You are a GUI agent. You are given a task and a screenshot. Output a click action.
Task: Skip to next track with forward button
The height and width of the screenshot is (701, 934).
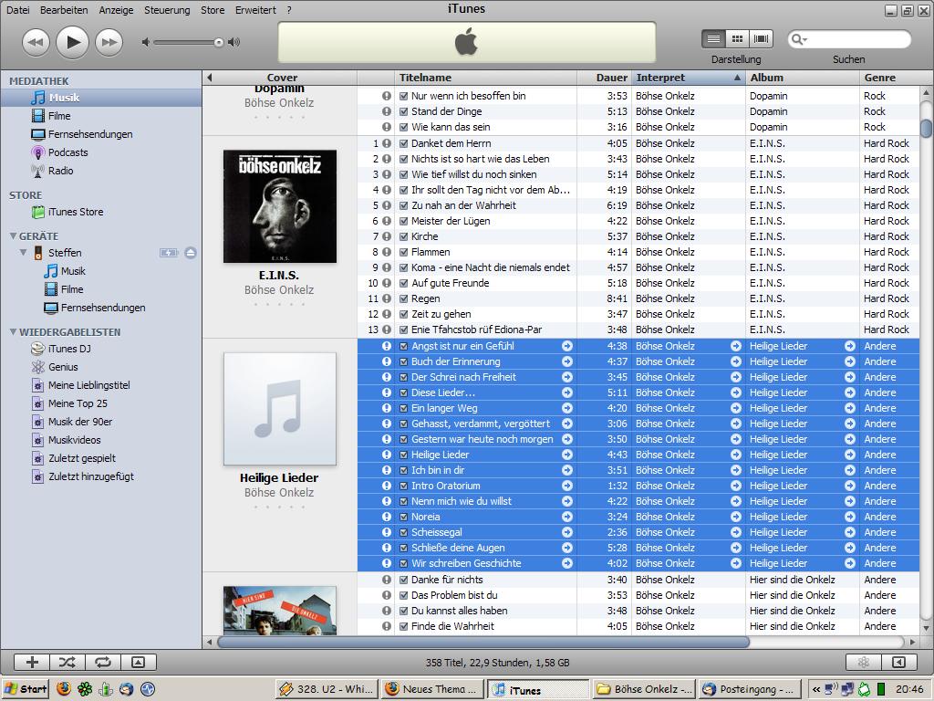(109, 42)
